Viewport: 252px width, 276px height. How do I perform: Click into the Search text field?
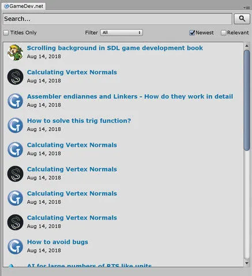(118, 19)
